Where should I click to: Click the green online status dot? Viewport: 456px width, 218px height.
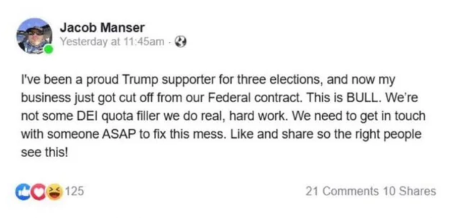click(49, 50)
